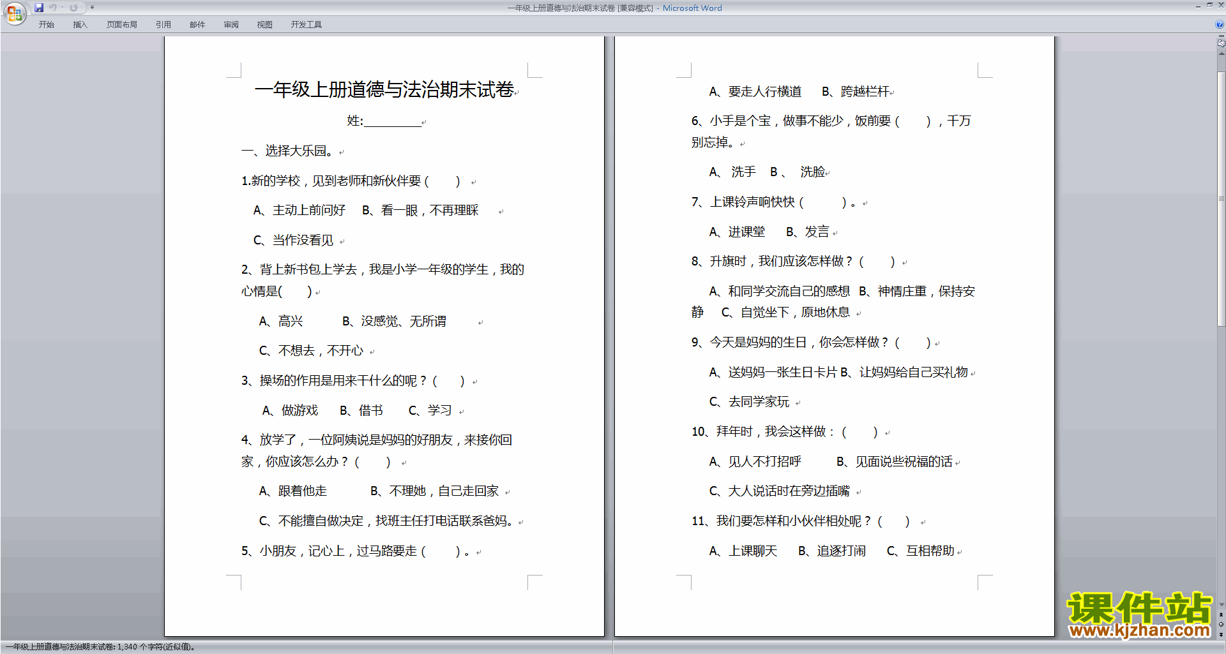
Task: Click the vertical scrollbar down arrow
Action: point(1221,604)
